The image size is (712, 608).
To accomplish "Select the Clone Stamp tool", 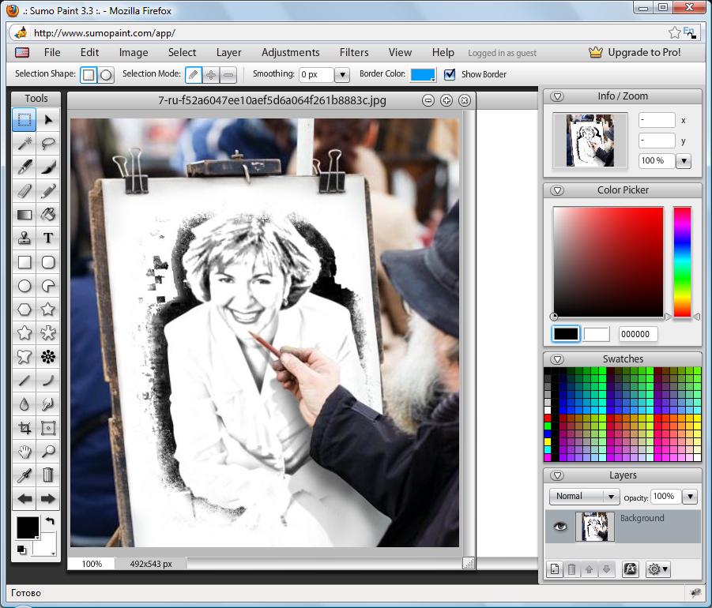I will 24,238.
